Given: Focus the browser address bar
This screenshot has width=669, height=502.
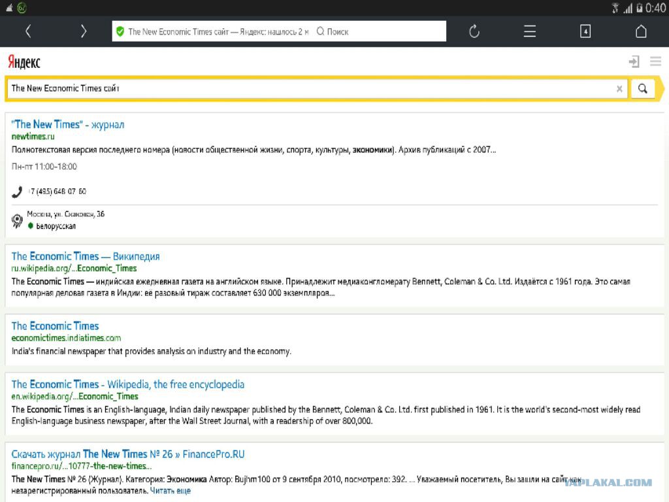Looking at the screenshot, I should click(x=279, y=31).
